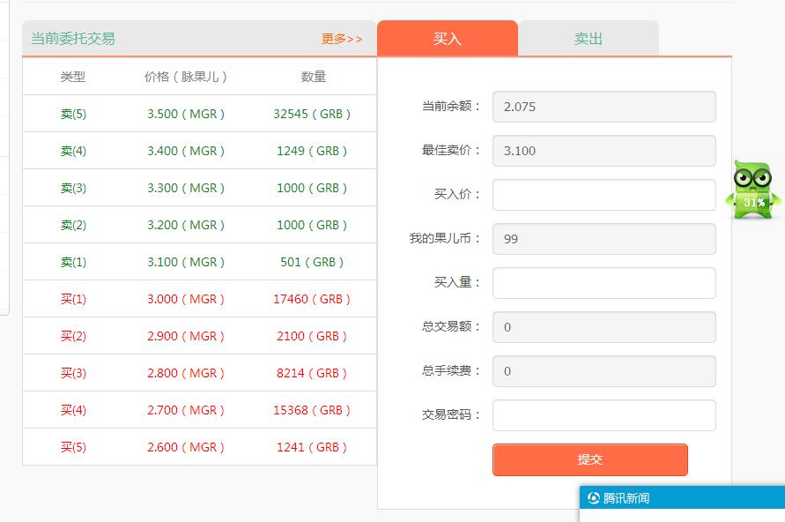Switch to the 买入 (Buy) tab
This screenshot has width=785, height=522.
[448, 37]
